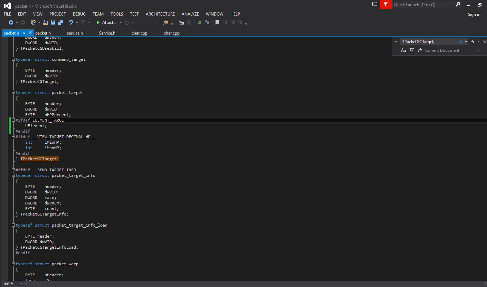Save the current file with Save icon
Screen dimensions: 487x287
pos(53,22)
